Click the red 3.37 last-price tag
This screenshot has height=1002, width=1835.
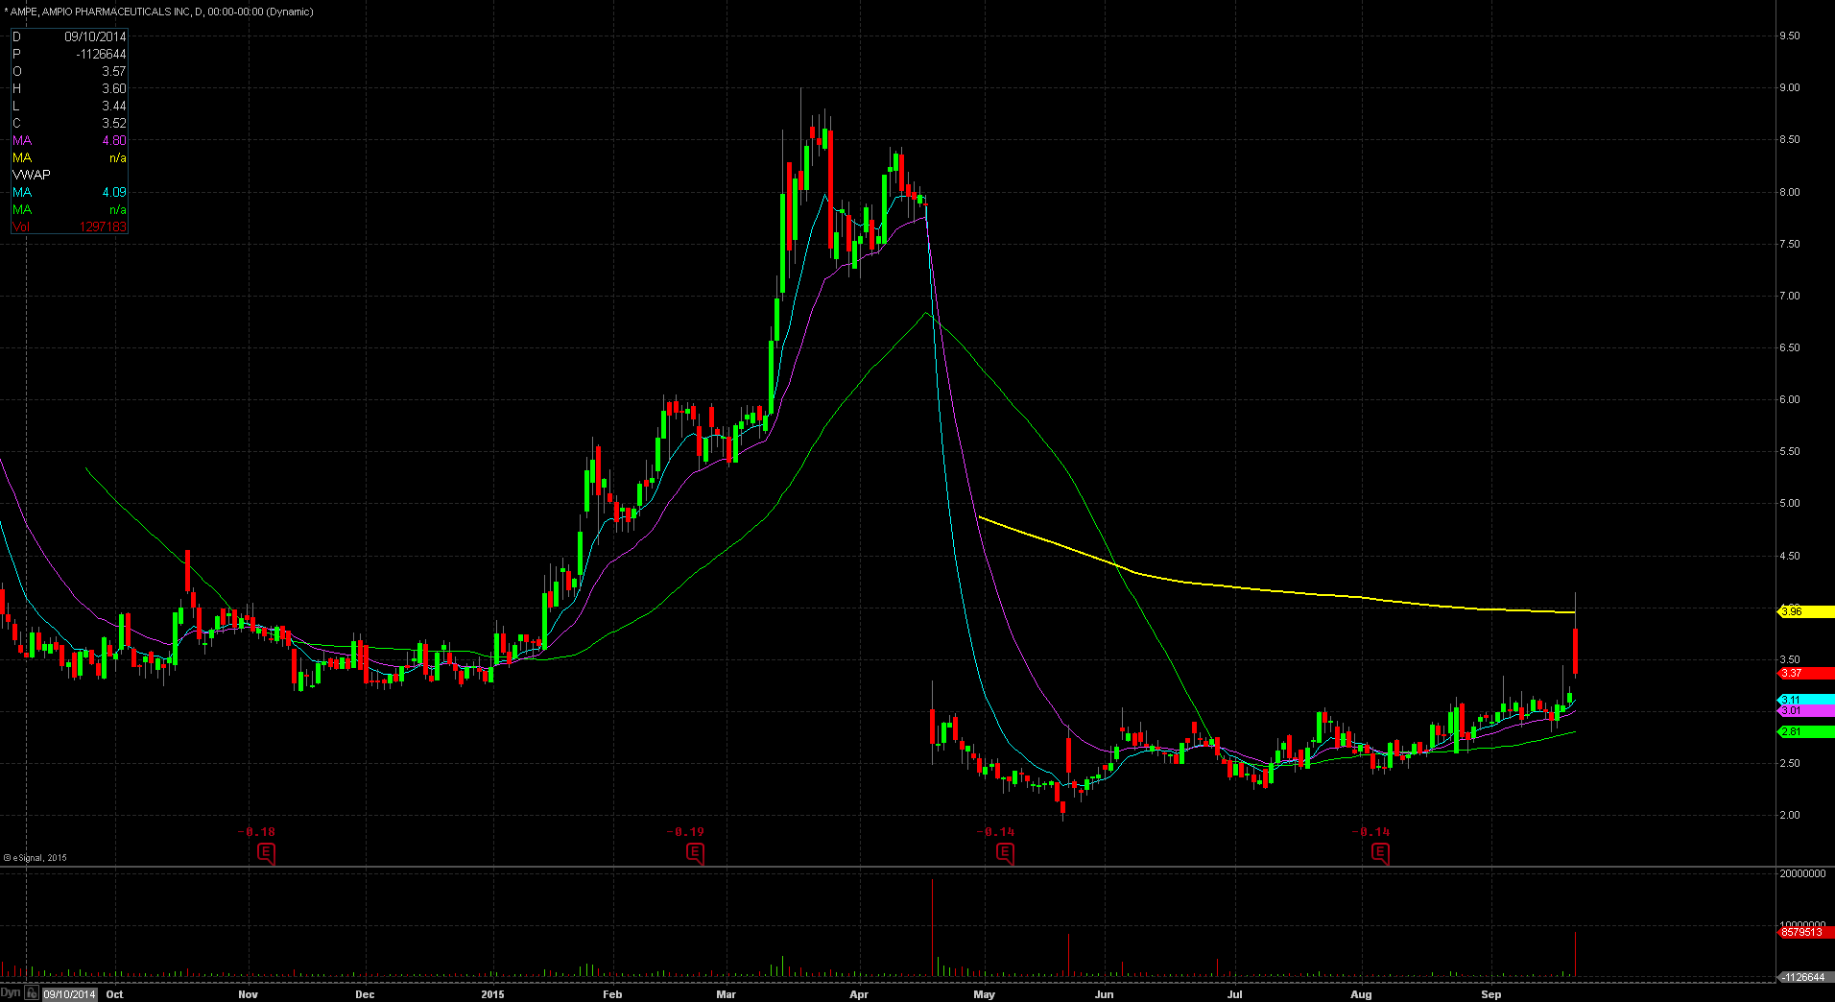1804,674
